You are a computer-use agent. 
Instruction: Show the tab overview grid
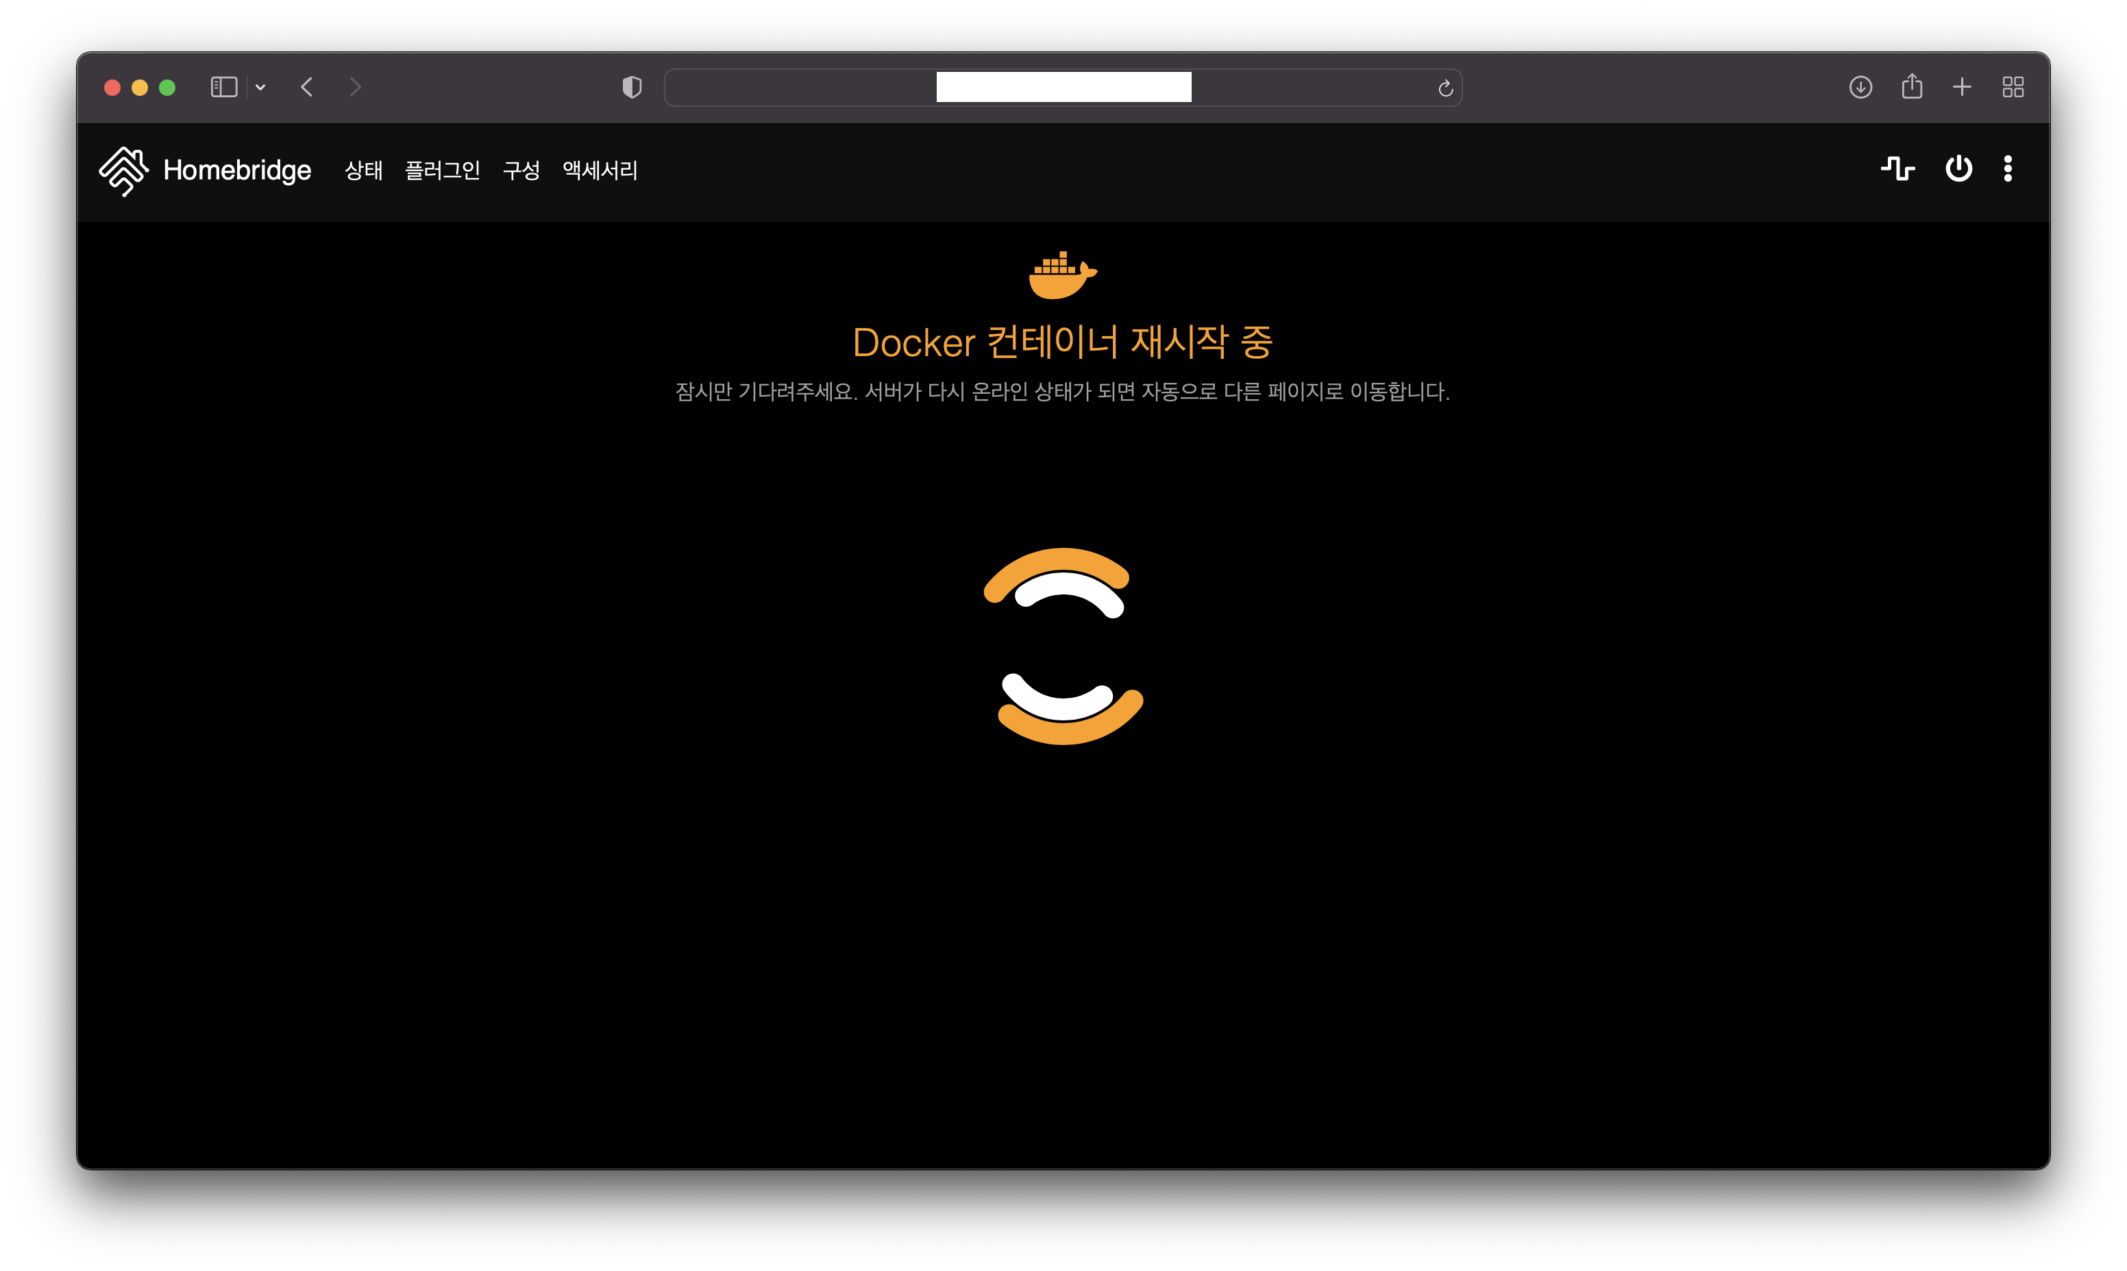pyautogui.click(x=2013, y=88)
